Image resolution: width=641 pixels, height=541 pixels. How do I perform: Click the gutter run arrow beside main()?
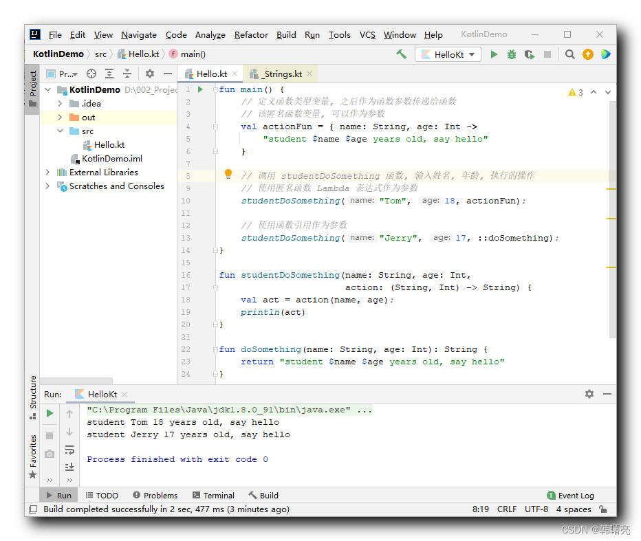pos(200,89)
